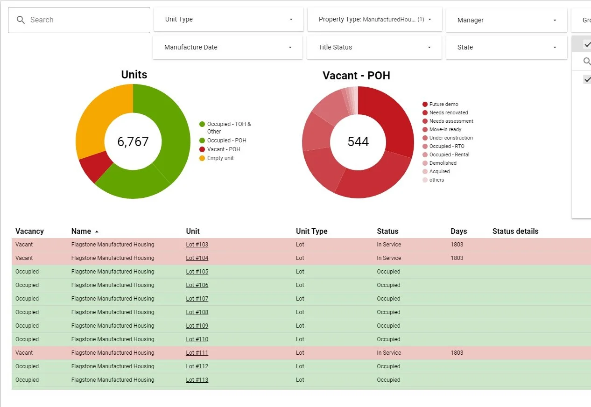Toggle the Occupied - Rental legend entry
The width and height of the screenshot is (591, 407).
425,154
